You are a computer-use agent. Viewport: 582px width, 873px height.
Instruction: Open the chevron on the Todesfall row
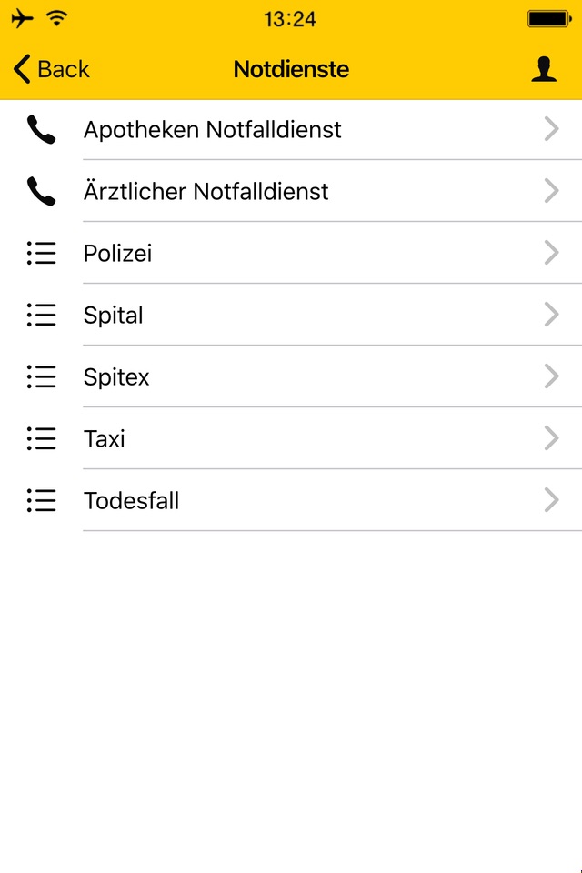tap(551, 501)
